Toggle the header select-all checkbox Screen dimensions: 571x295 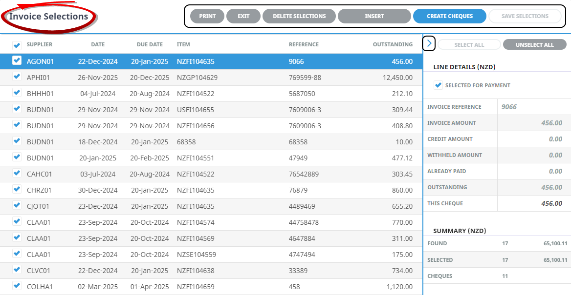[17, 45]
